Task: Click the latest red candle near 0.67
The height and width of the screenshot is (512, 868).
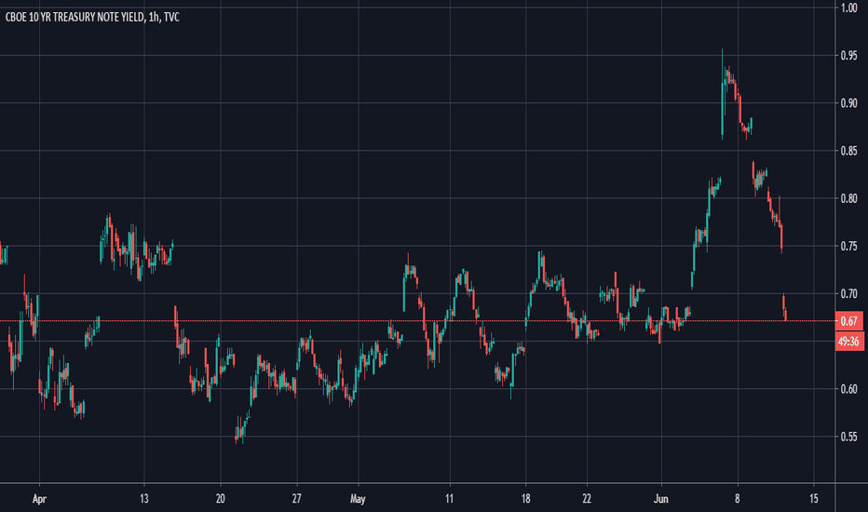Action: (x=785, y=315)
